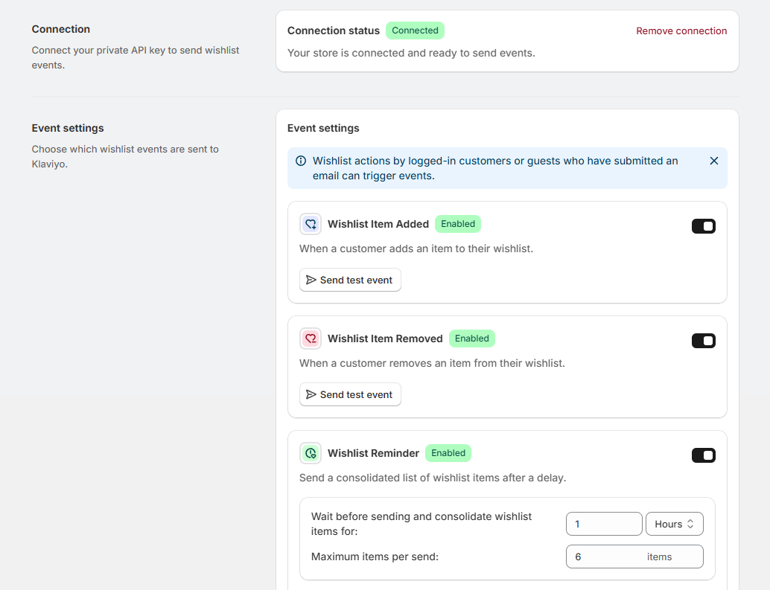Click the Wishlist Reminder title
The height and width of the screenshot is (590, 770).
tap(373, 454)
